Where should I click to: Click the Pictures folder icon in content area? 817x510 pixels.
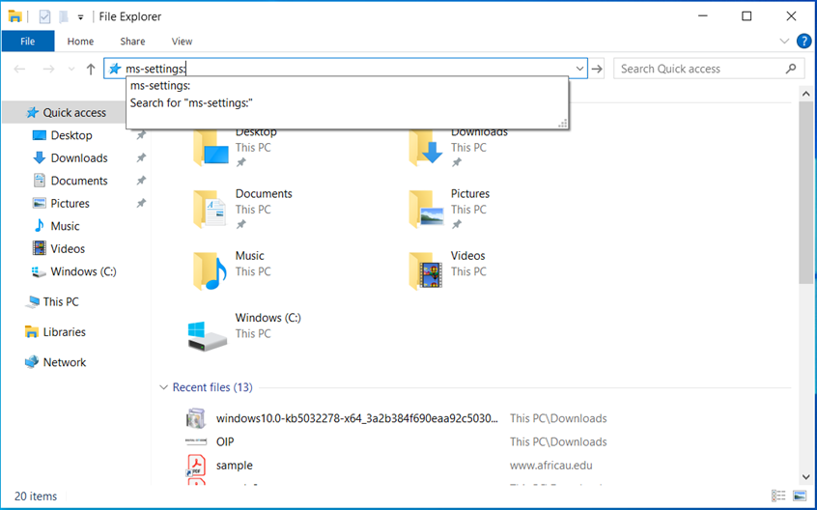426,210
